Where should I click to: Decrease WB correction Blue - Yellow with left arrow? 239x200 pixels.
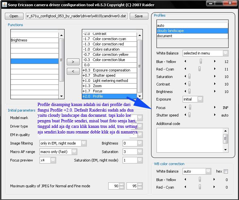pos(185,179)
